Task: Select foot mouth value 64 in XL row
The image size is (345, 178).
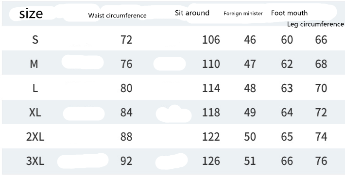Action: click(287, 113)
